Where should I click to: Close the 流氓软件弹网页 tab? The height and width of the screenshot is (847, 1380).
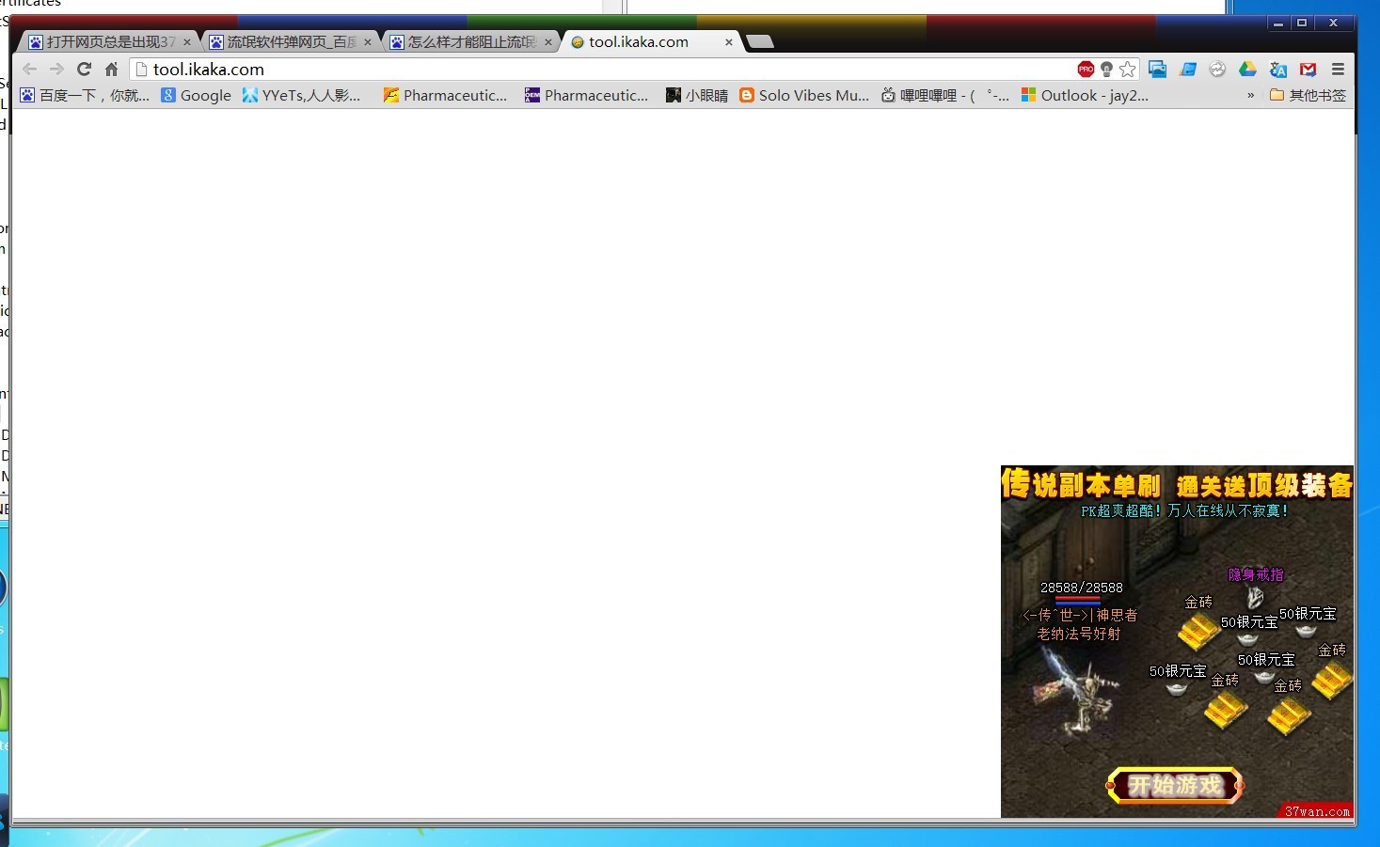368,41
